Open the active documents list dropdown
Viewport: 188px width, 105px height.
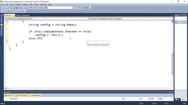pos(172,15)
